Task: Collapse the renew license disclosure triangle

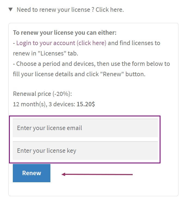Action: (11, 10)
